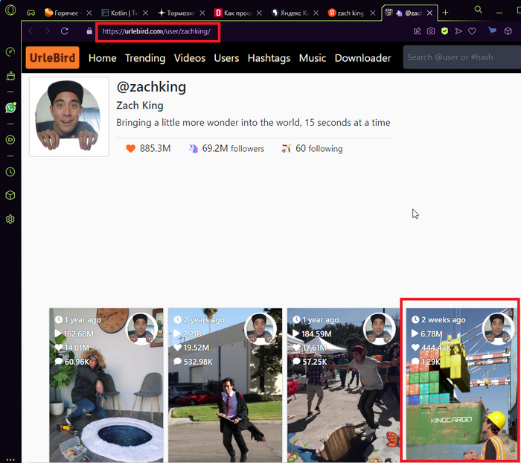The image size is (521, 463).
Task: Open the Opera menu logo
Action: click(x=10, y=10)
